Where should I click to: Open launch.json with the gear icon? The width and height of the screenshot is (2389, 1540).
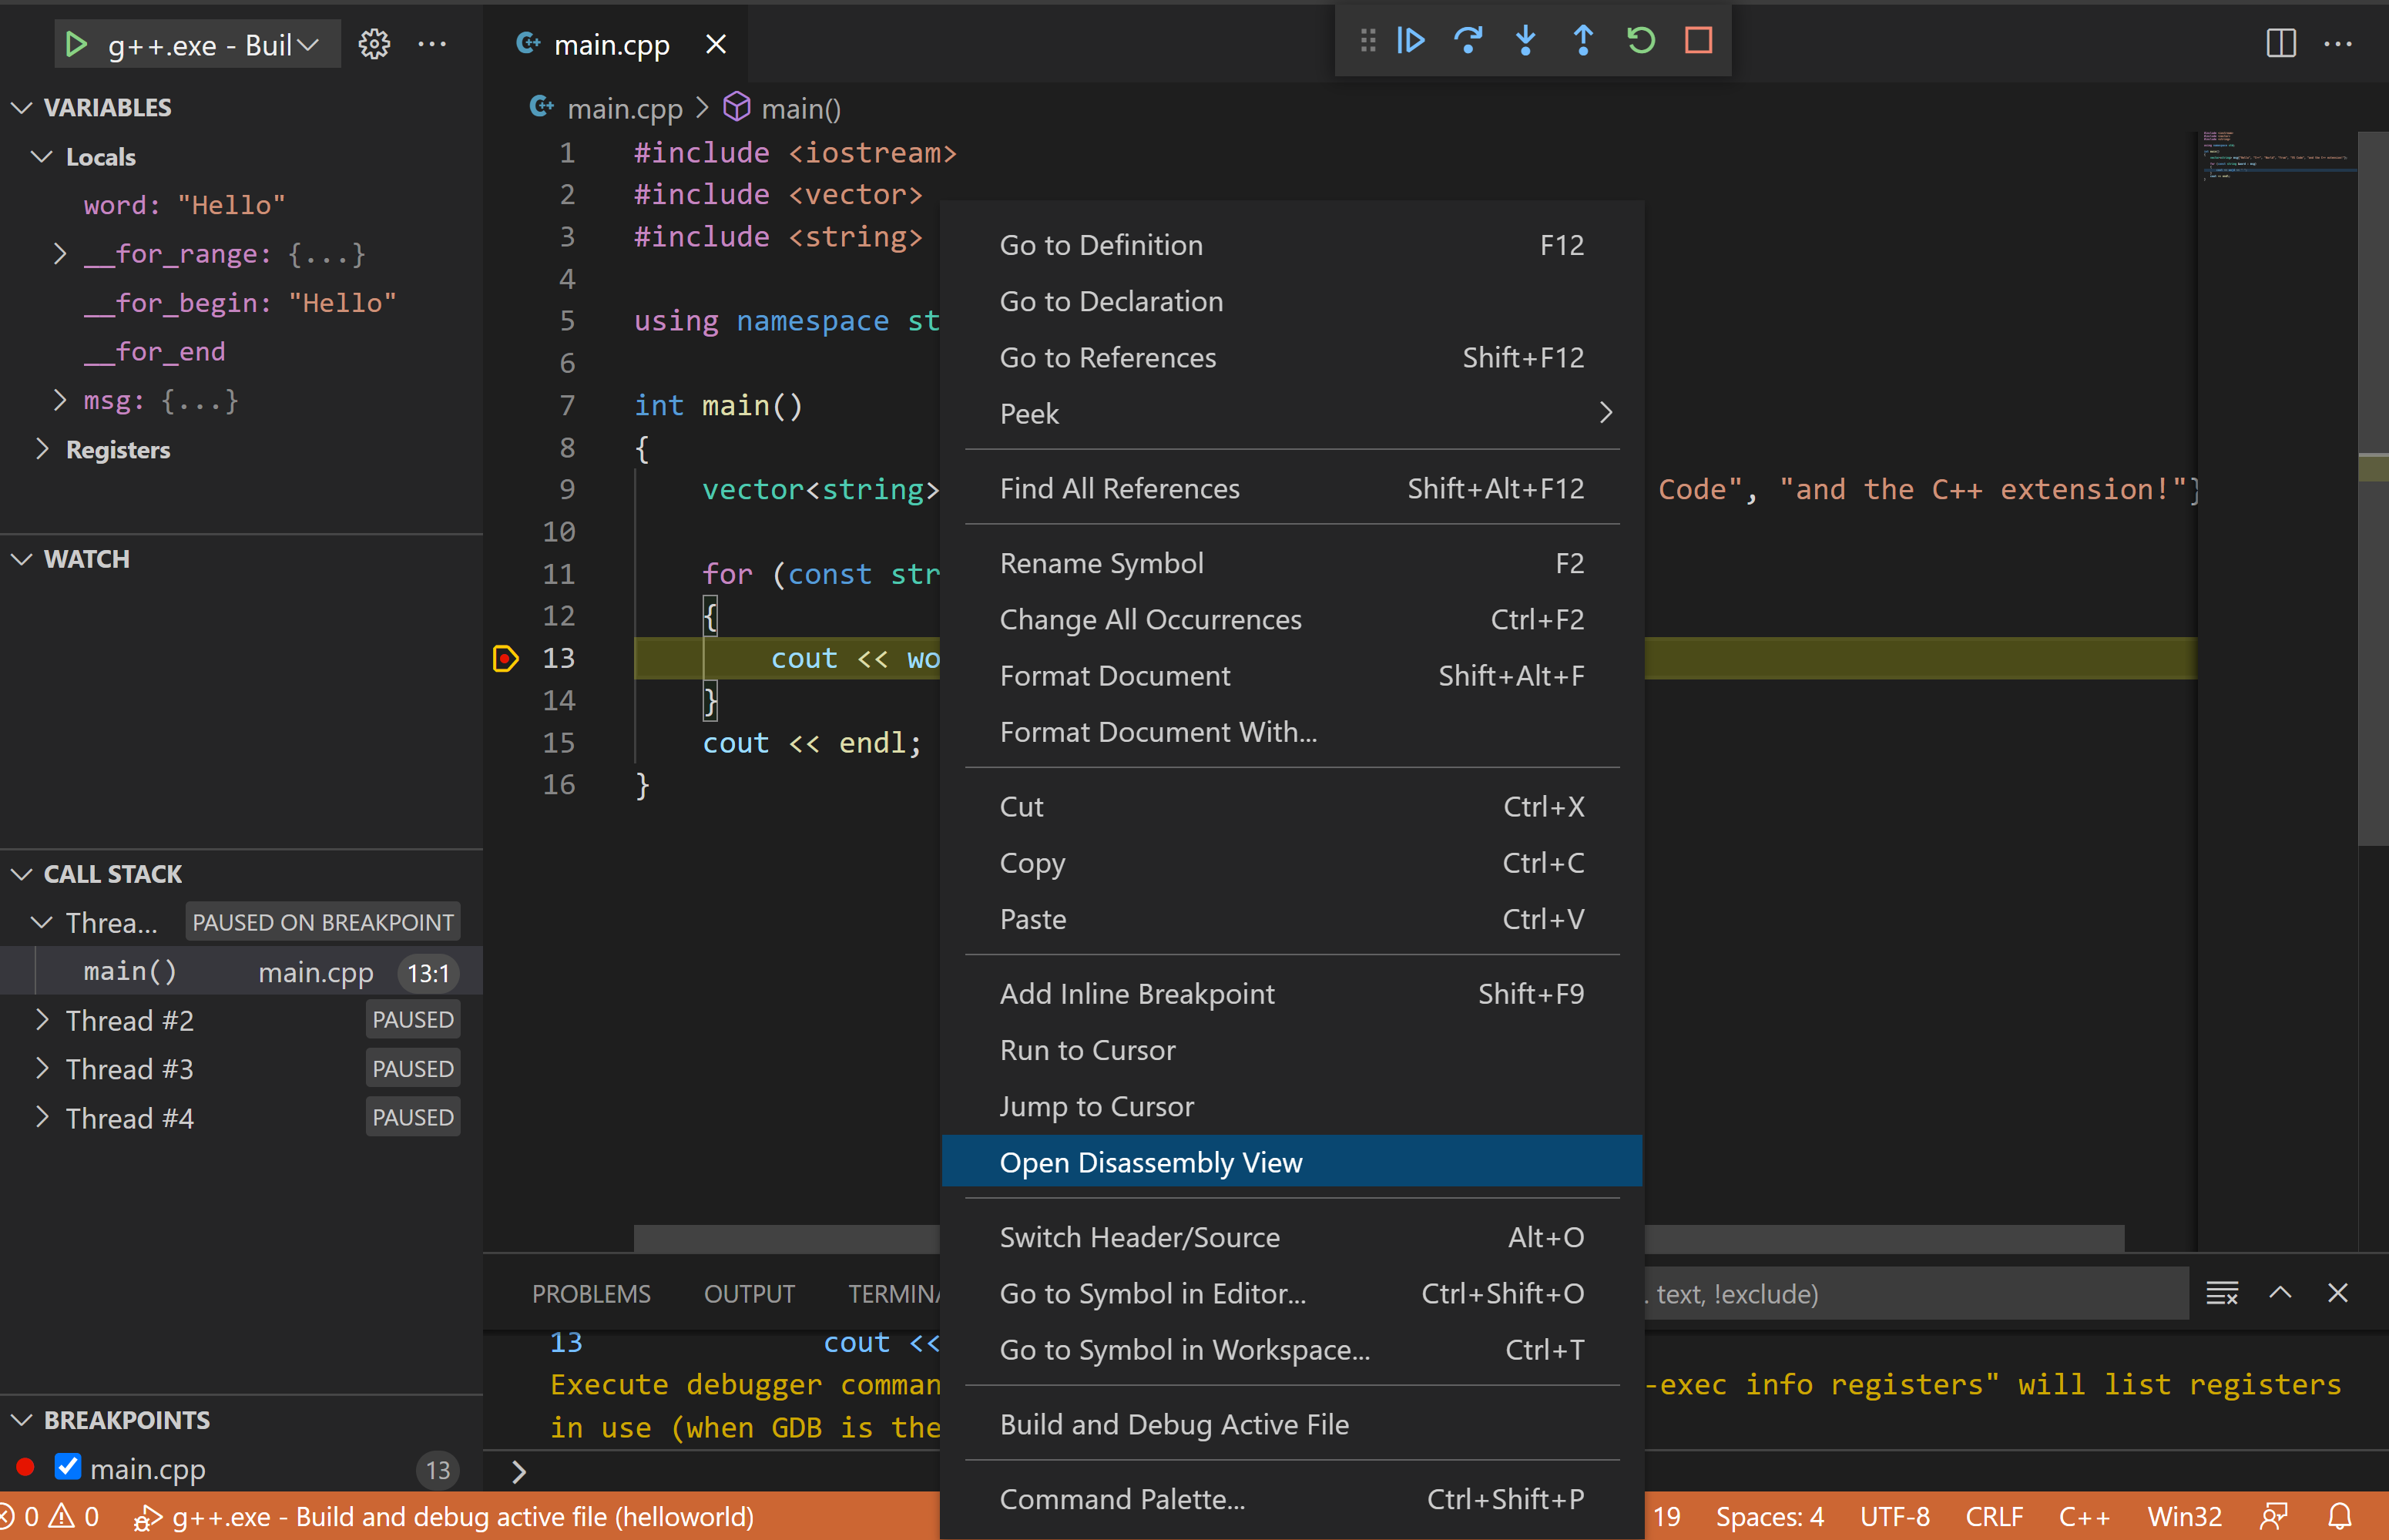pyautogui.click(x=374, y=44)
